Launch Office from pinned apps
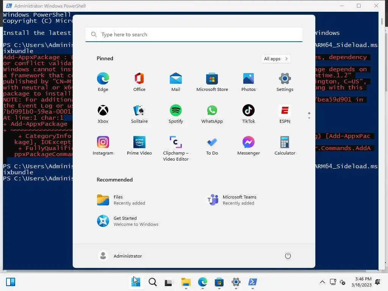388x291 pixels. pos(139,82)
